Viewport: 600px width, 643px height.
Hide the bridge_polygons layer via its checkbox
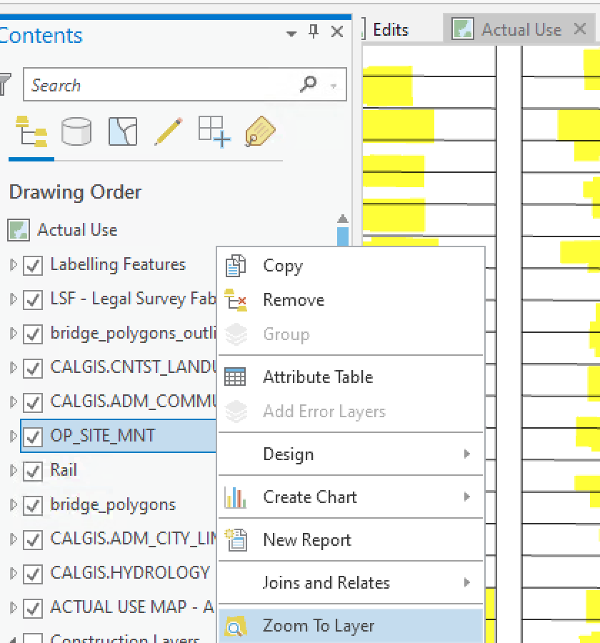coord(31,505)
